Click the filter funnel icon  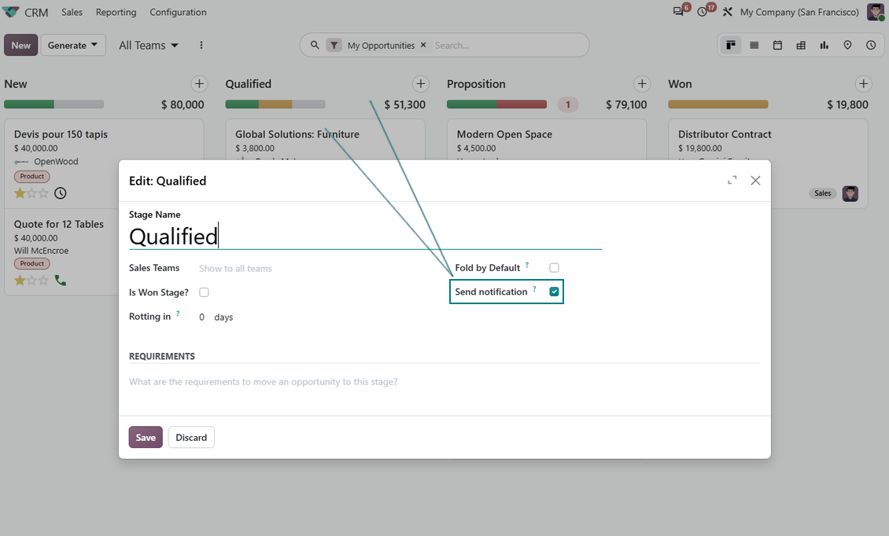[x=334, y=46]
